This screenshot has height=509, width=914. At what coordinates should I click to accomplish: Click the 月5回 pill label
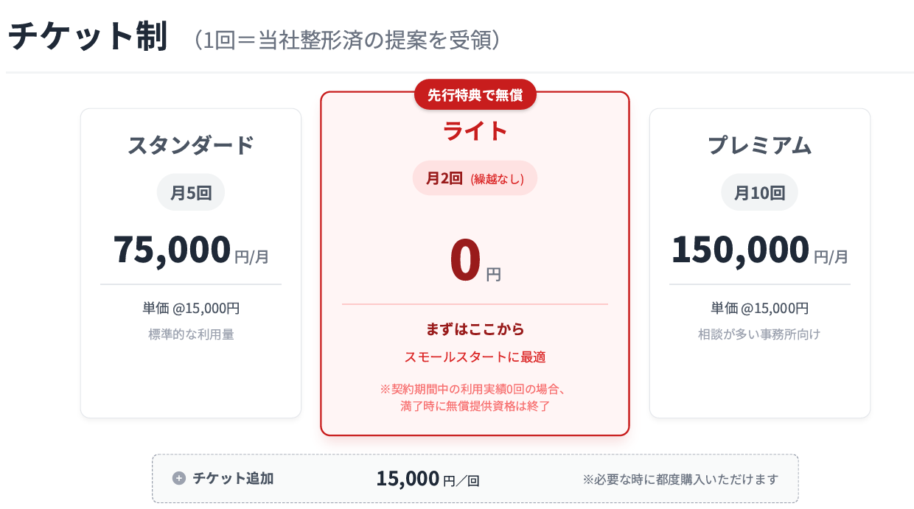(191, 193)
